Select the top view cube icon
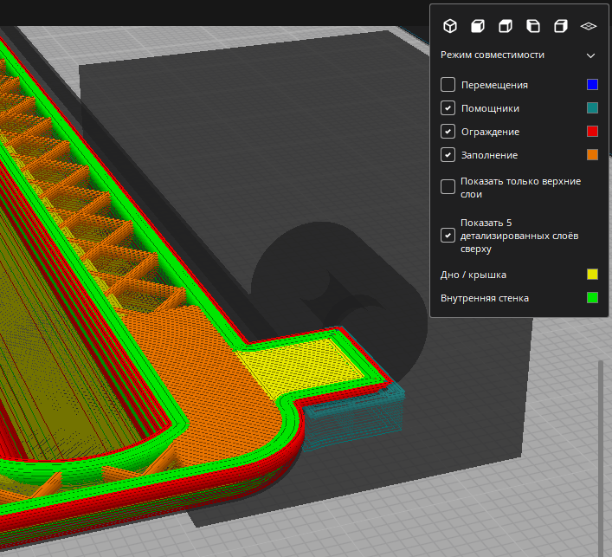612x557 pixels. click(x=505, y=26)
